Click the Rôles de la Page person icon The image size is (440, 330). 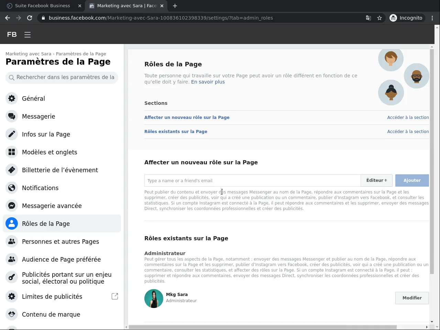[x=12, y=223]
